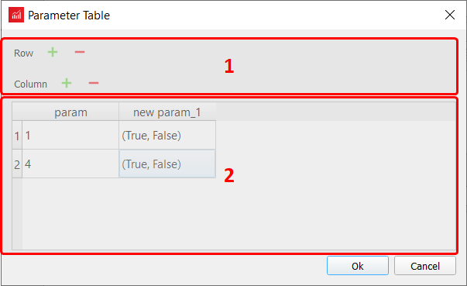Click the empty table area below rows
This screenshot has width=467, height=286.
tap(239, 214)
